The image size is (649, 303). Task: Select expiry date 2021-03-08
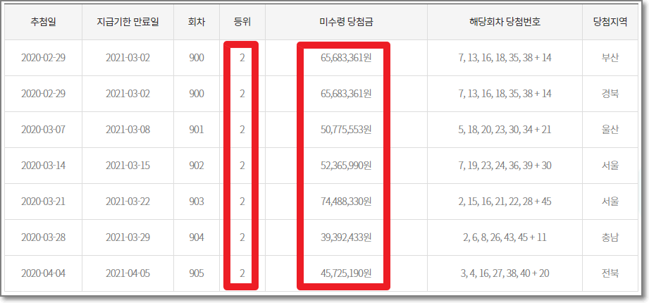tap(128, 130)
